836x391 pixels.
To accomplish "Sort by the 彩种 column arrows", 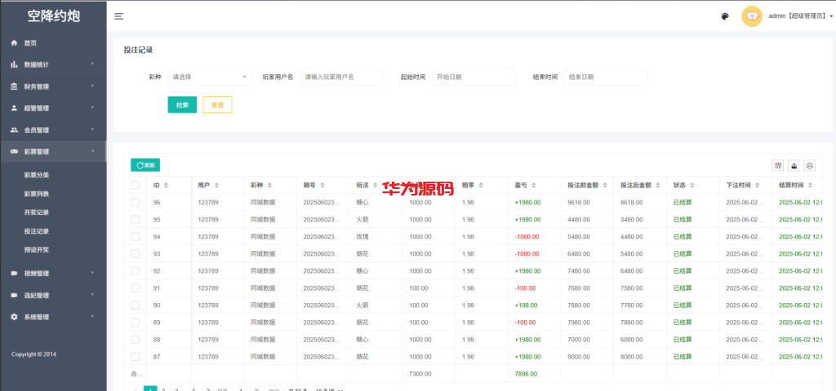I will coord(269,185).
